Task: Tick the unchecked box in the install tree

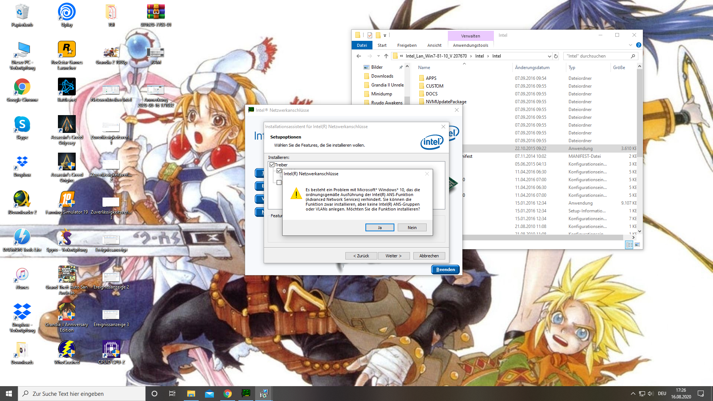Action: 279,182
